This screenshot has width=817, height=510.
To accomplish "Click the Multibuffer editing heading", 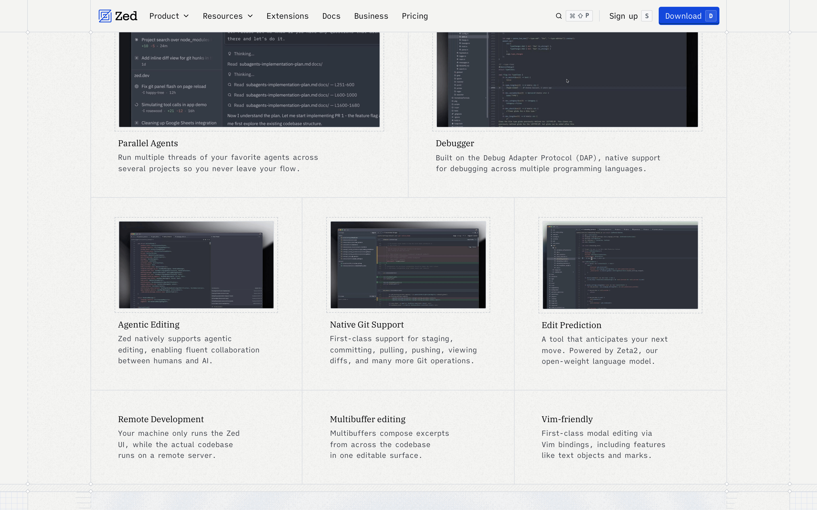I will pyautogui.click(x=367, y=419).
